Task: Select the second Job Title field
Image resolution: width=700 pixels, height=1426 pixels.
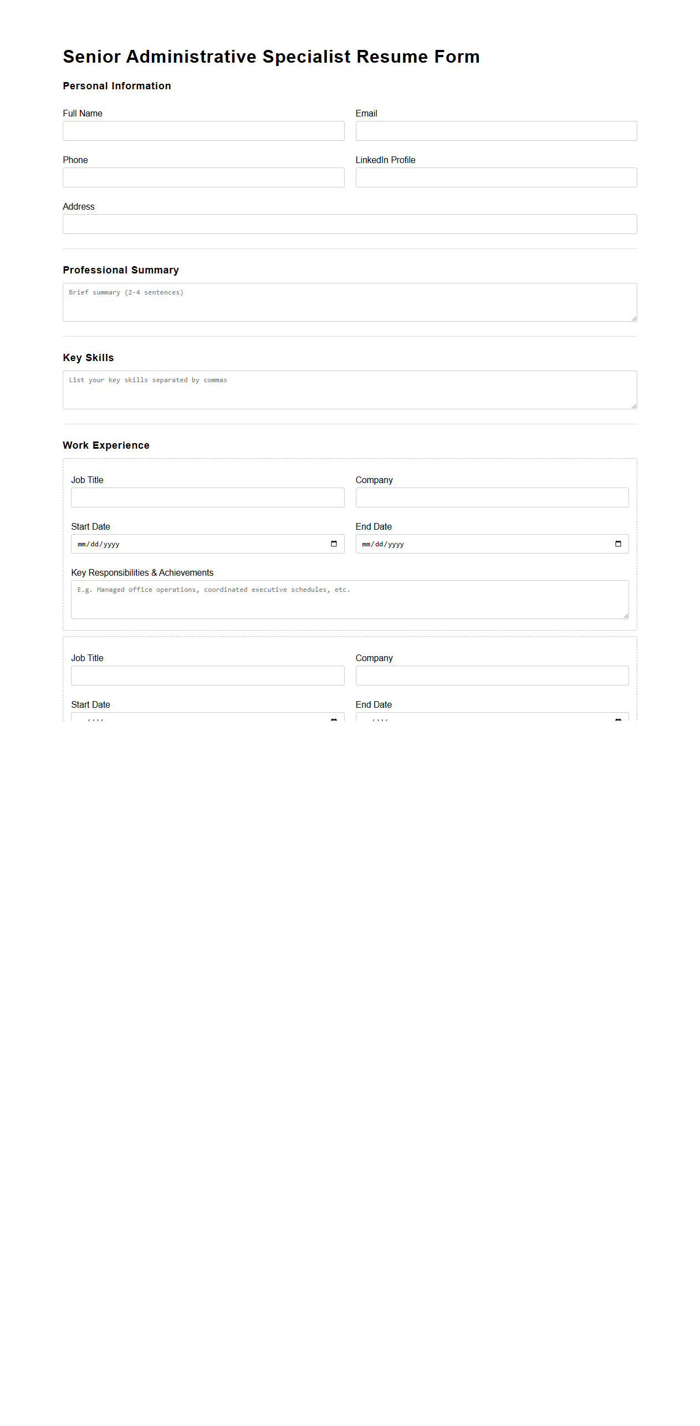Action: click(x=207, y=676)
